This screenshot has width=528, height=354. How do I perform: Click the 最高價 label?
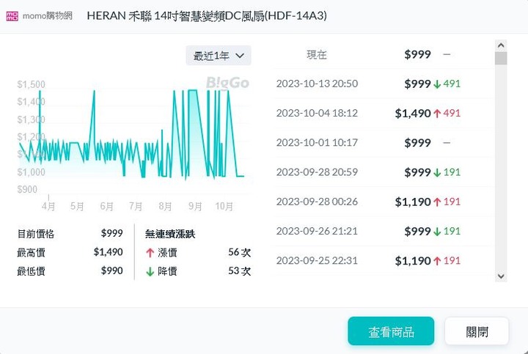tap(31, 252)
